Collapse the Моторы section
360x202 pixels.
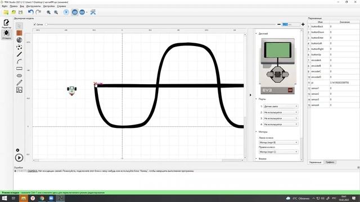[x=256, y=132]
